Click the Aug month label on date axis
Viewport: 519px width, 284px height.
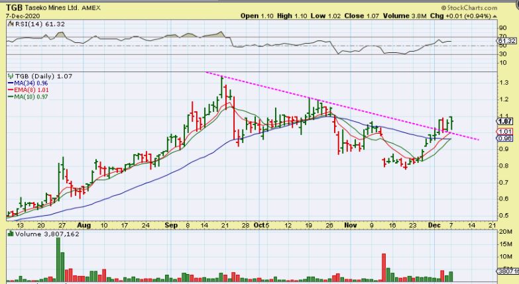point(84,226)
